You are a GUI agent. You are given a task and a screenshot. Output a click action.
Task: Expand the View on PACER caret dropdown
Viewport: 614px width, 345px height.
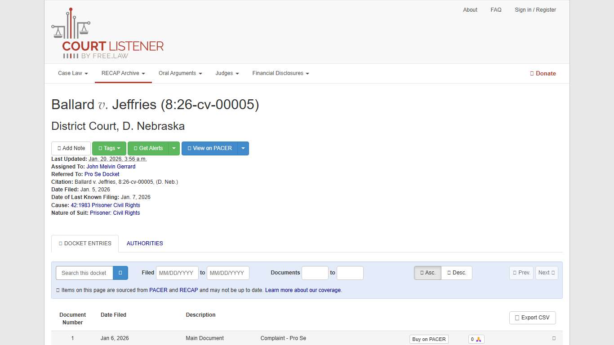(243, 148)
